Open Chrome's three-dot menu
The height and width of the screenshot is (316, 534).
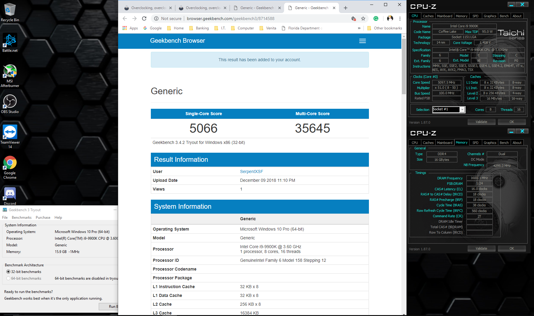tap(400, 18)
